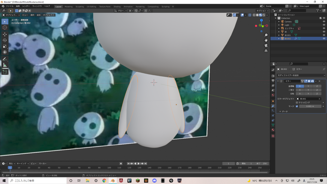This screenshot has width=327, height=184.
Task: Open the オプション dropdown in viewport
Action: [x=263, y=11]
